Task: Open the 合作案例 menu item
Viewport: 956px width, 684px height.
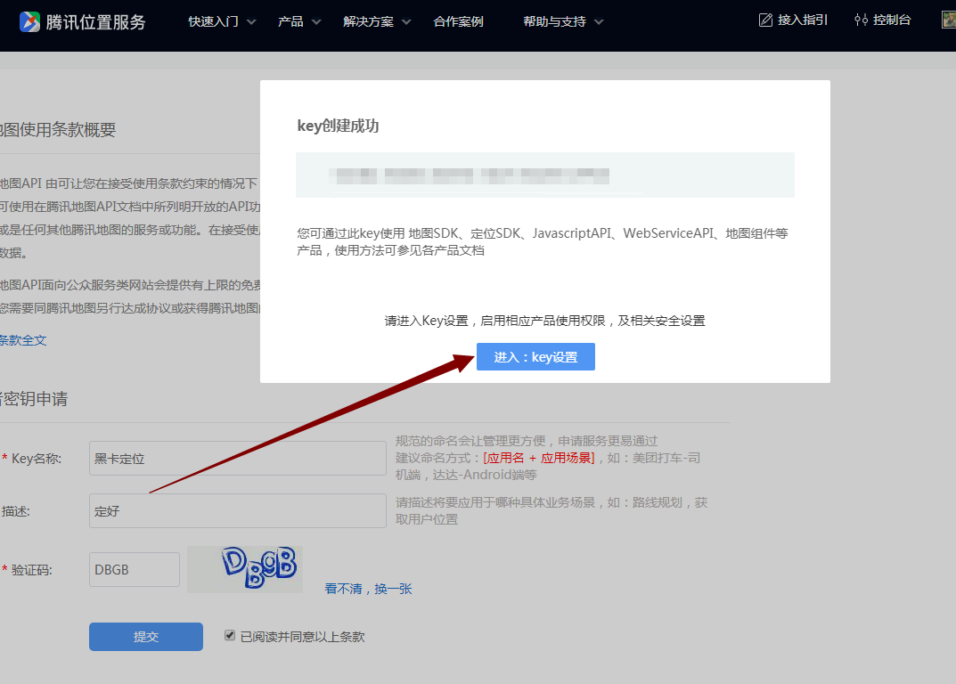Action: coord(458,21)
